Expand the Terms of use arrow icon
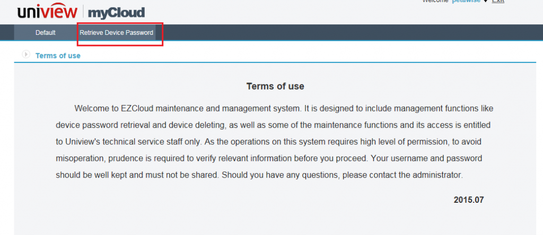543x235 pixels. point(26,54)
